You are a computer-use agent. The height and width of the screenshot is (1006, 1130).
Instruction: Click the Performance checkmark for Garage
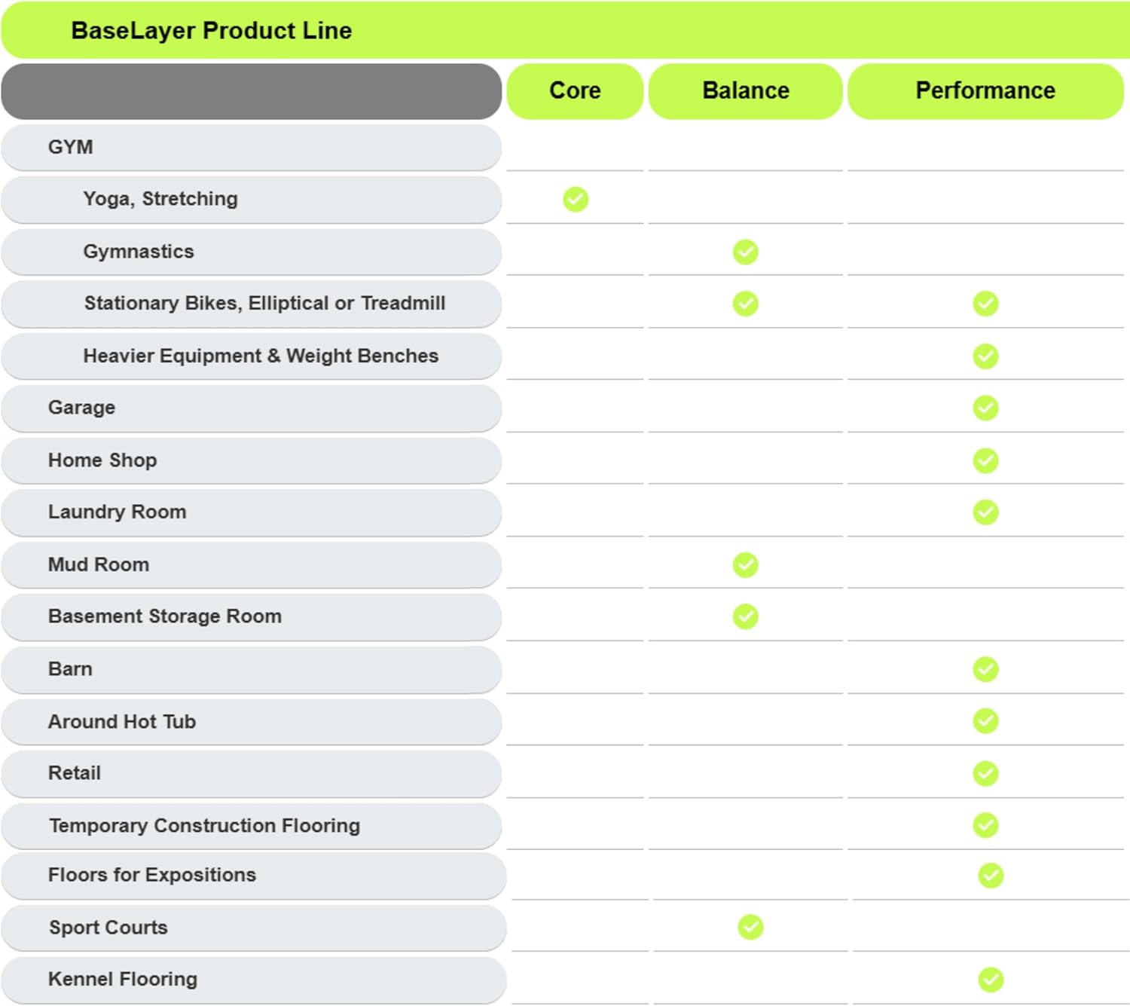985,408
